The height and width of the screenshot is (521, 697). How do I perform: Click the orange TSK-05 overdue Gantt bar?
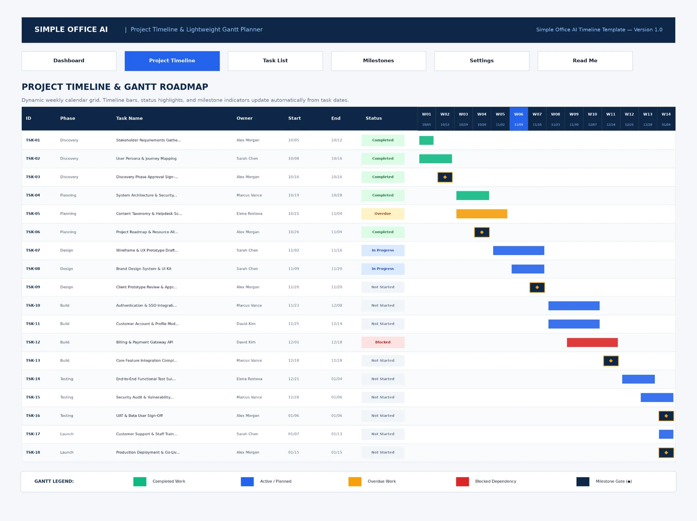point(482,214)
